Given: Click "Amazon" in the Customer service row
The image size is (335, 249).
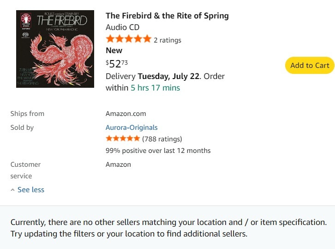Looking at the screenshot, I should pyautogui.click(x=118, y=164).
